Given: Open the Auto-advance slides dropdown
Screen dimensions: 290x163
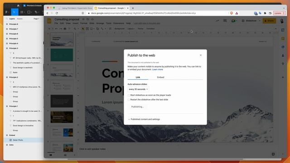Looking at the screenshot, I should [138, 89].
